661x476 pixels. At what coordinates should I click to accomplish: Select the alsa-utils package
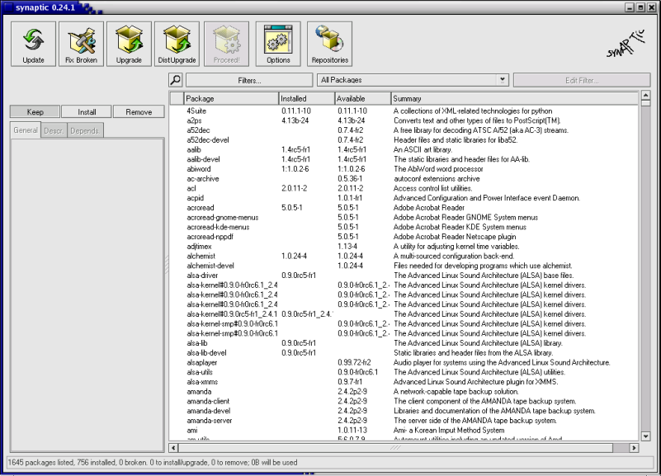[404, 372]
